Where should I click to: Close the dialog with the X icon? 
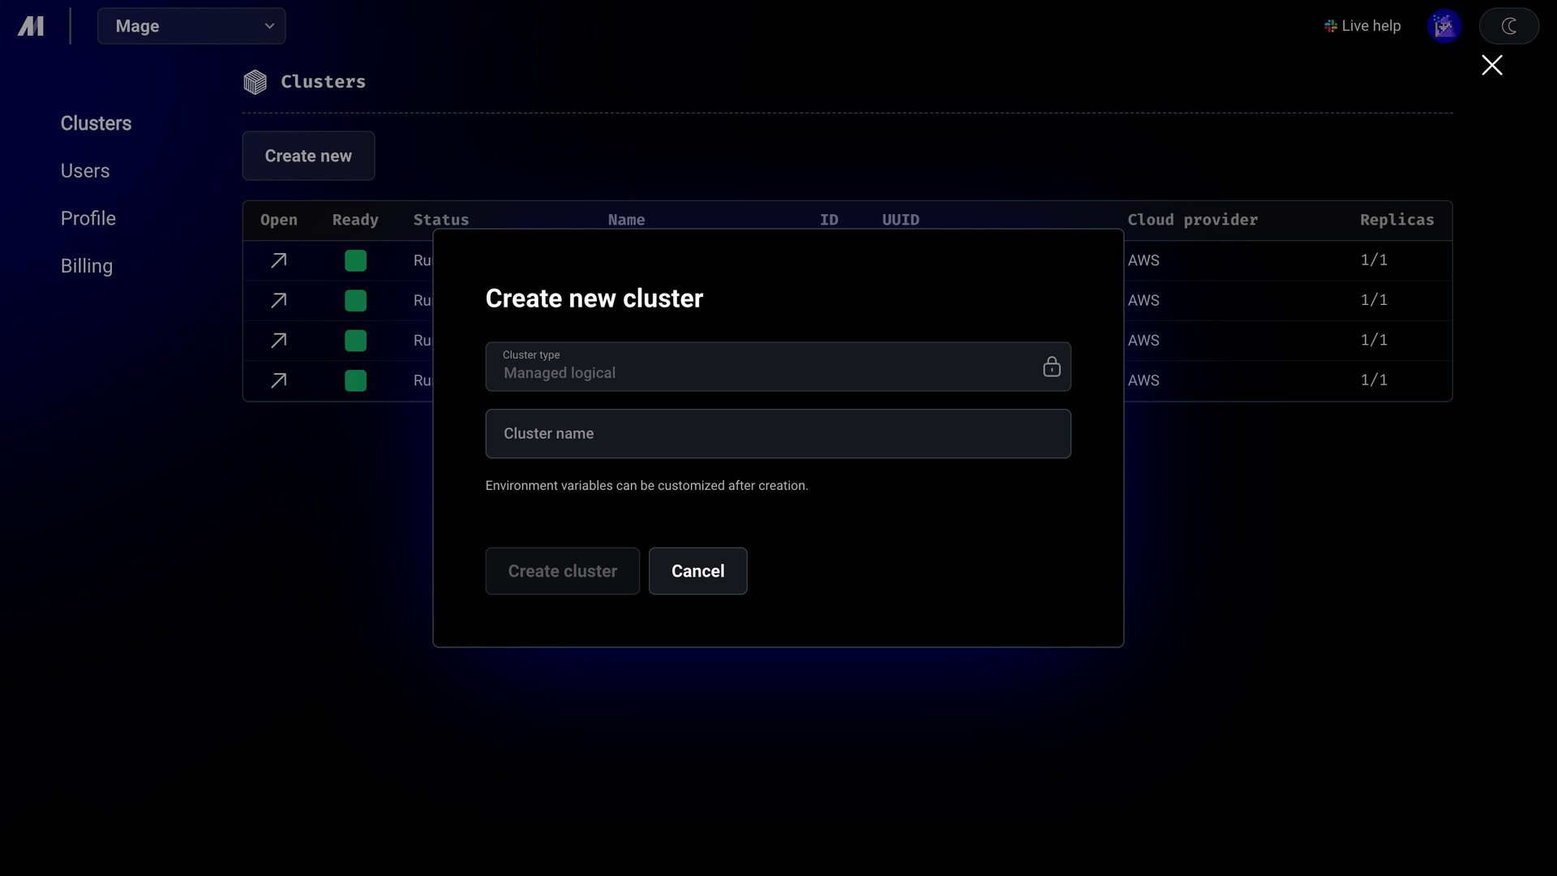(1492, 65)
